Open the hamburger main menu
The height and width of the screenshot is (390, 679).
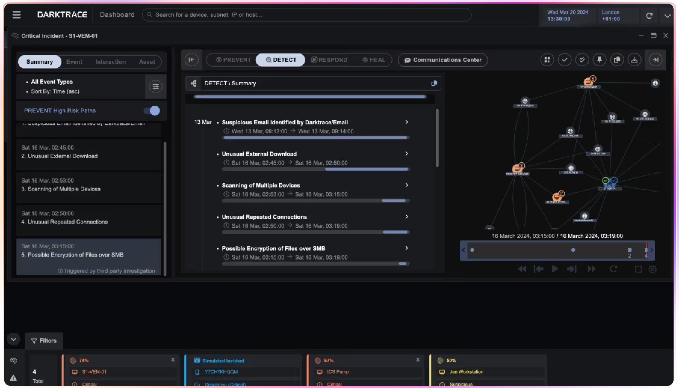(x=17, y=15)
